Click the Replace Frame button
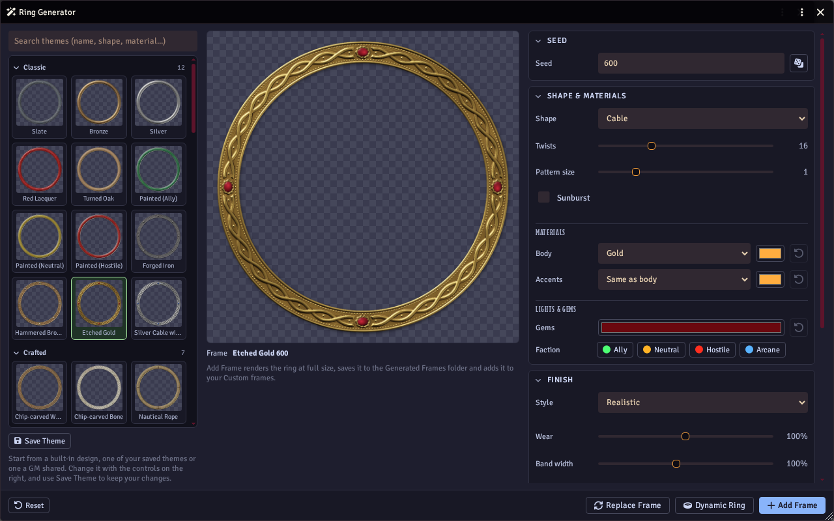834x521 pixels. (x=628, y=505)
